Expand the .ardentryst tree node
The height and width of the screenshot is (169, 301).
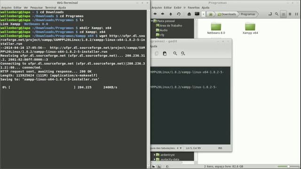(154, 154)
